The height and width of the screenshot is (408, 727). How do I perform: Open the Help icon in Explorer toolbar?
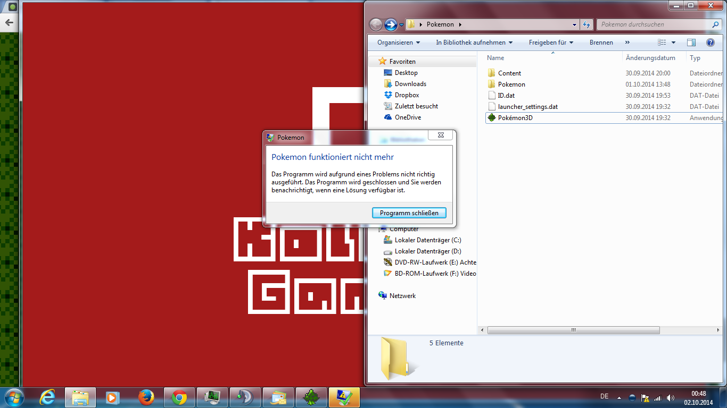(710, 42)
